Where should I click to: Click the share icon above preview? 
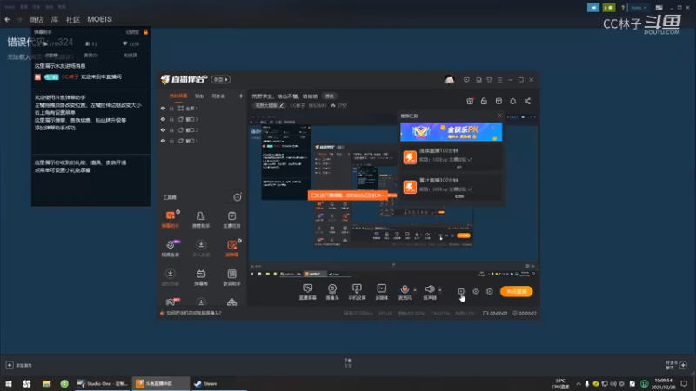(527, 101)
